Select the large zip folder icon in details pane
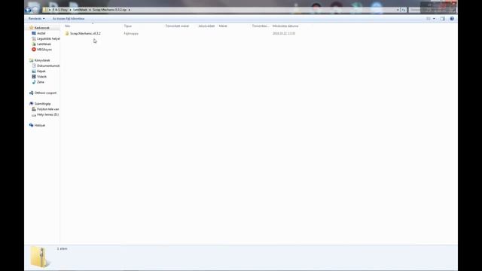 click(39, 257)
